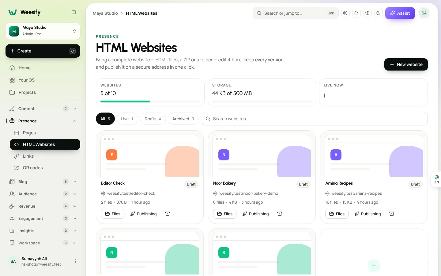
Task: Archive the Noor Bakery website
Action: pyautogui.click(x=280, y=214)
